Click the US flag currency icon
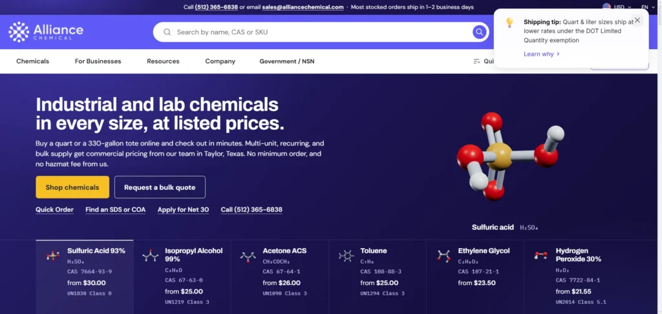Viewport: 662px width, 314px height. (x=606, y=6)
